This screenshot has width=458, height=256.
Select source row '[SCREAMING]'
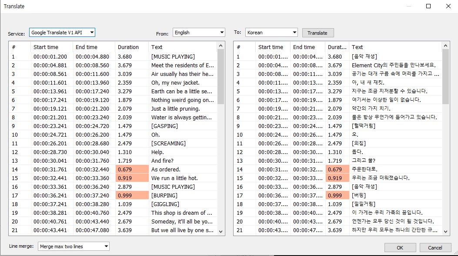(113, 143)
